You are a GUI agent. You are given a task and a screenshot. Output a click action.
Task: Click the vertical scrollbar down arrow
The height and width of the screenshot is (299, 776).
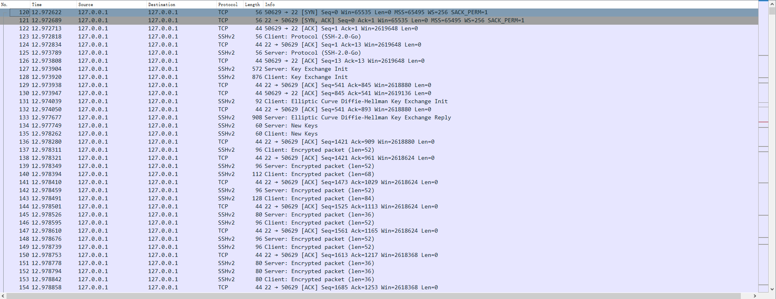pyautogui.click(x=772, y=289)
